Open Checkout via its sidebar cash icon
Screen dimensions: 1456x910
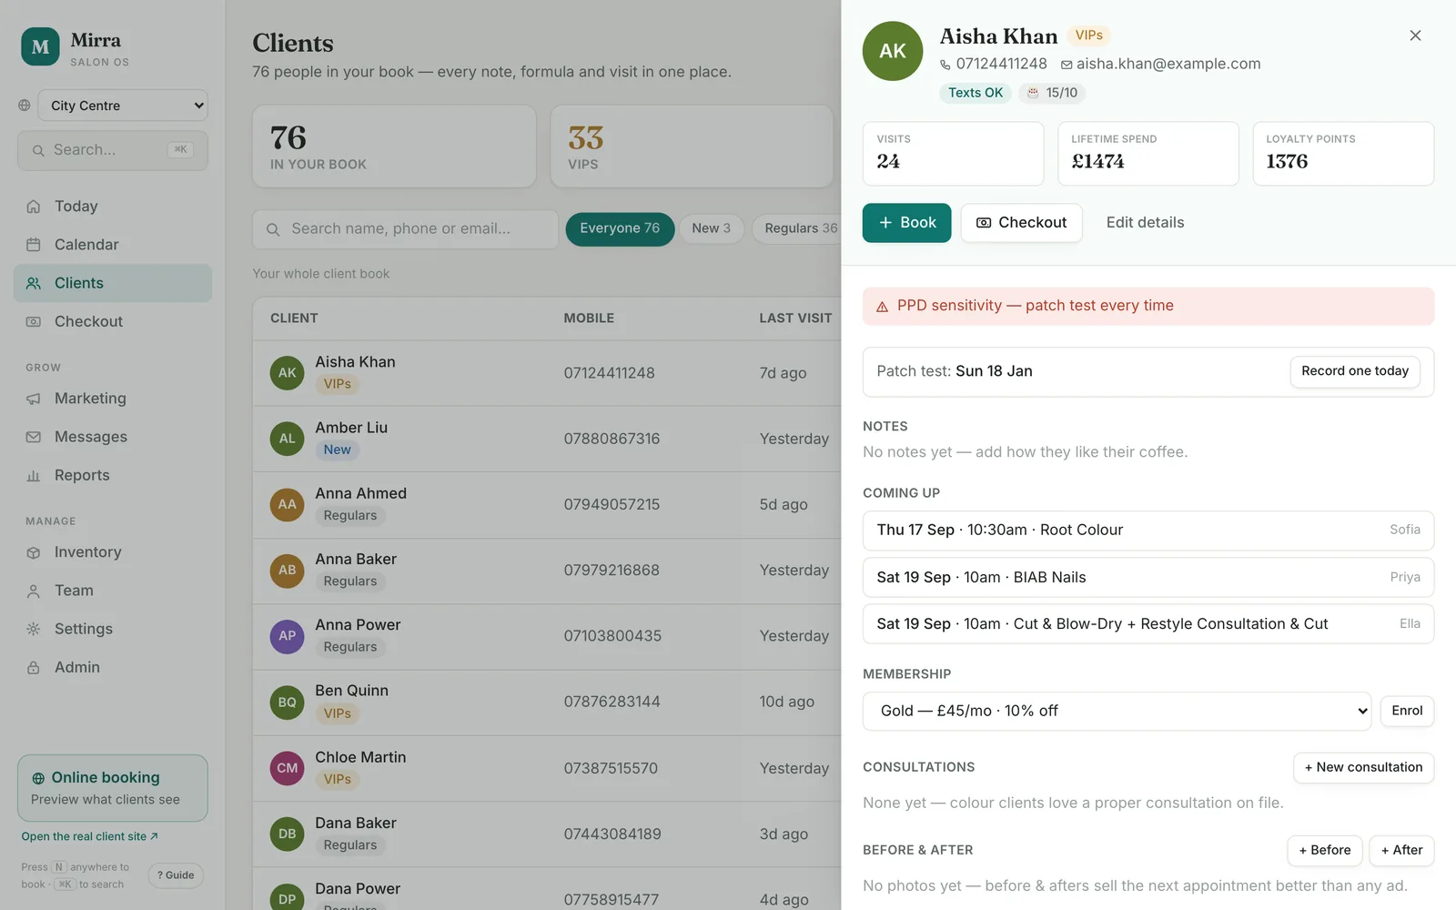(34, 321)
